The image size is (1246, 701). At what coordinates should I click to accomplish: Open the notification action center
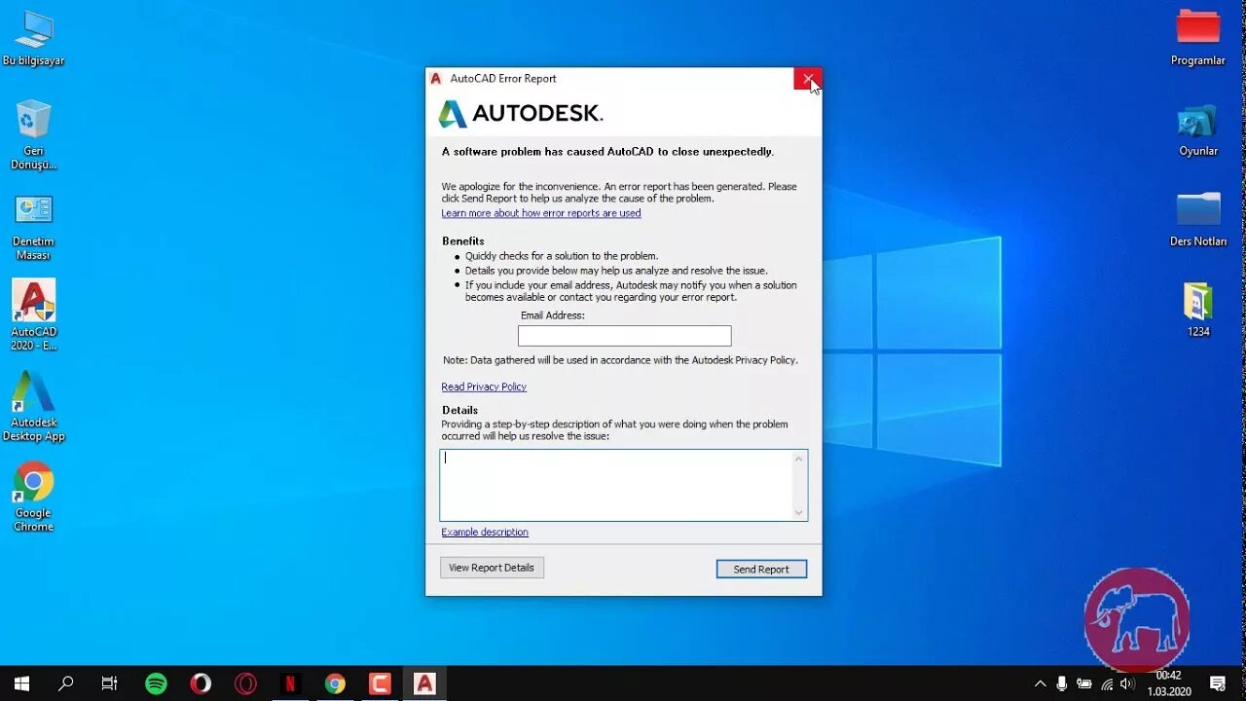[x=1218, y=683]
